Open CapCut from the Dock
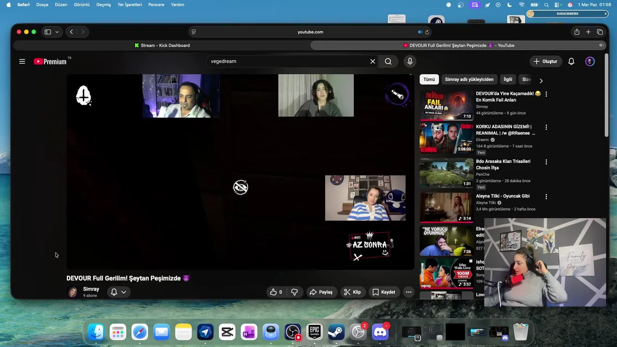This screenshot has height=347, width=617. click(x=227, y=332)
